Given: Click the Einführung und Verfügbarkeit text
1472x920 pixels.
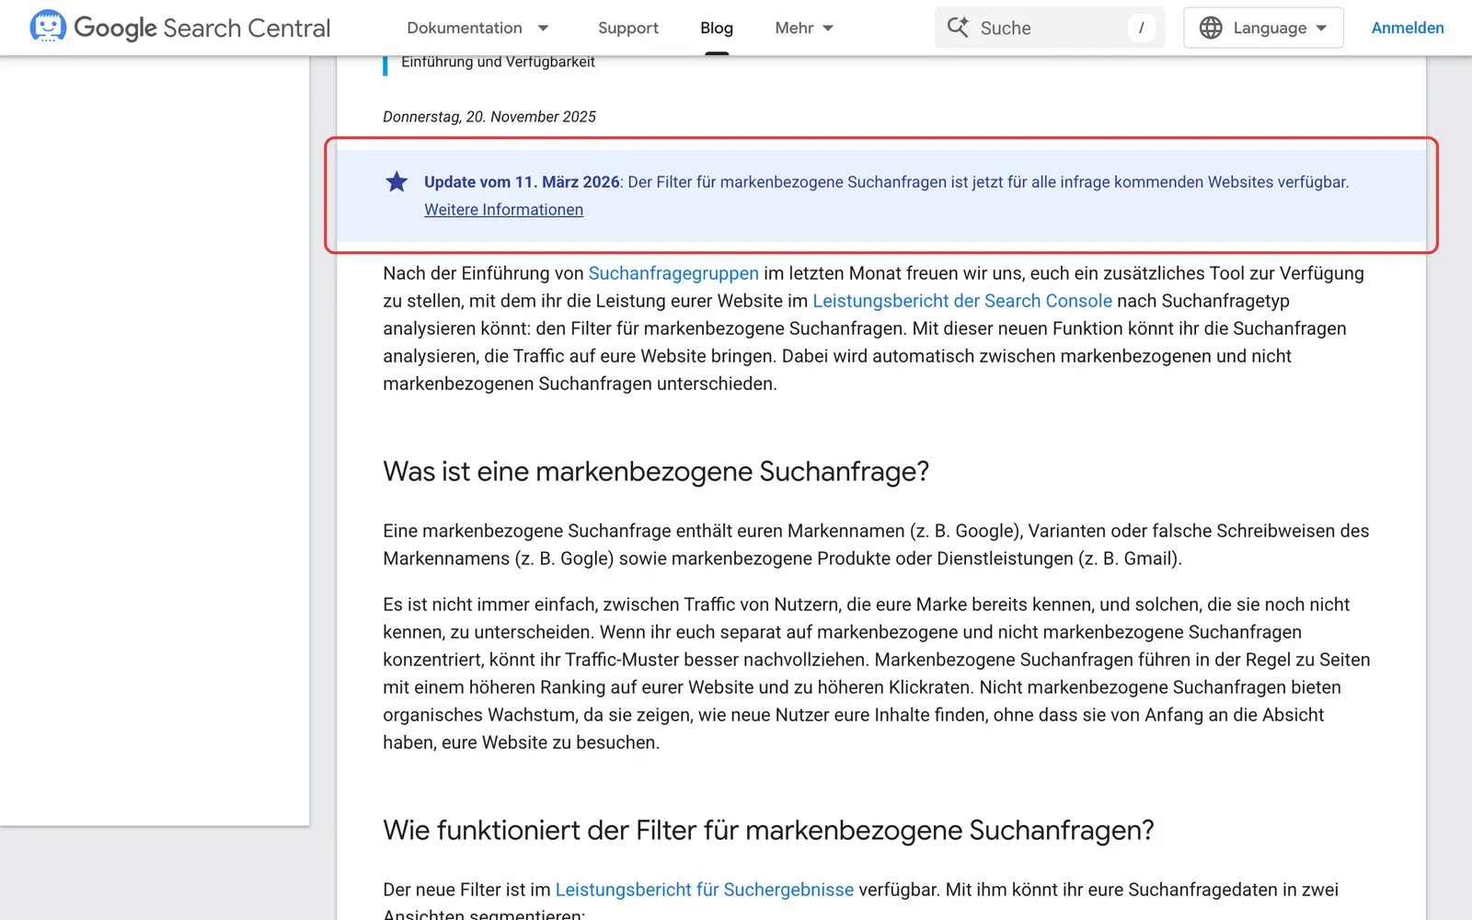Looking at the screenshot, I should pyautogui.click(x=498, y=63).
